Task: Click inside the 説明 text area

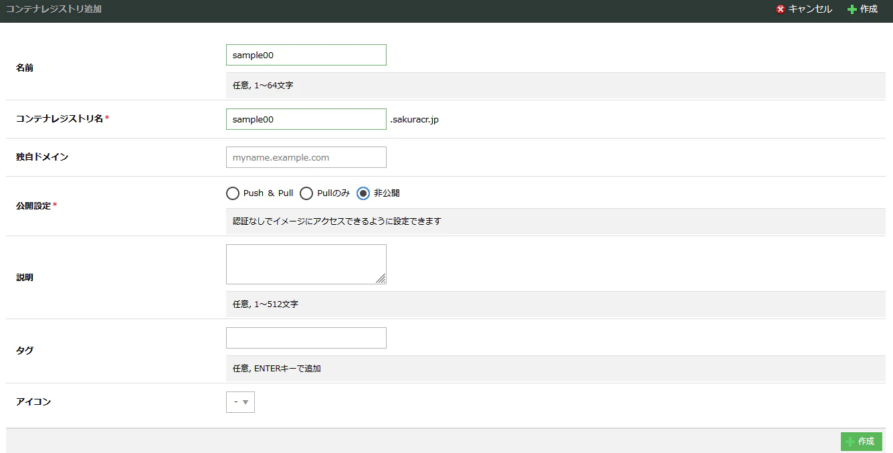Action: 306,264
